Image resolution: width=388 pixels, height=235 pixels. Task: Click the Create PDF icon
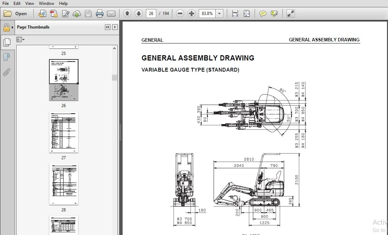(x=42, y=14)
